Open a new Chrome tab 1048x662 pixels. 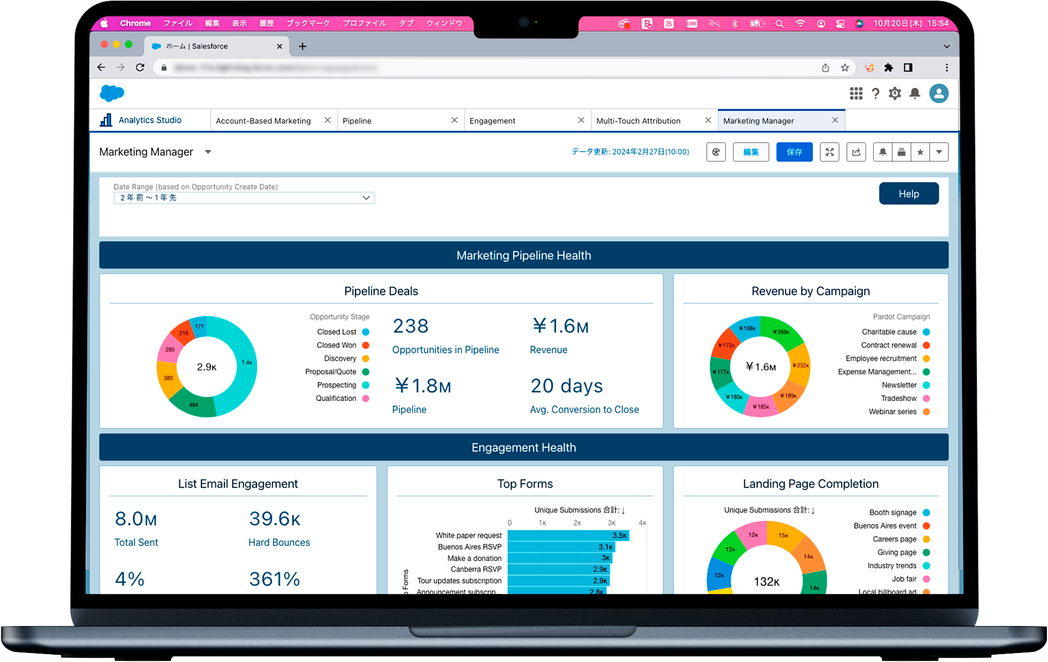tap(303, 46)
